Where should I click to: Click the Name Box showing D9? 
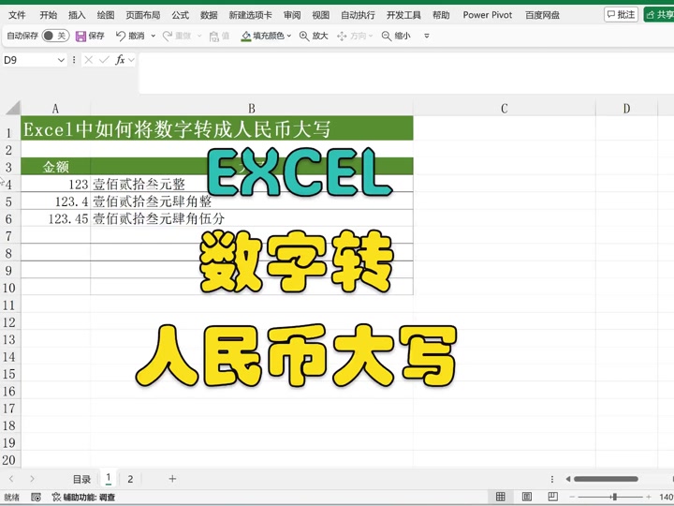coord(28,60)
